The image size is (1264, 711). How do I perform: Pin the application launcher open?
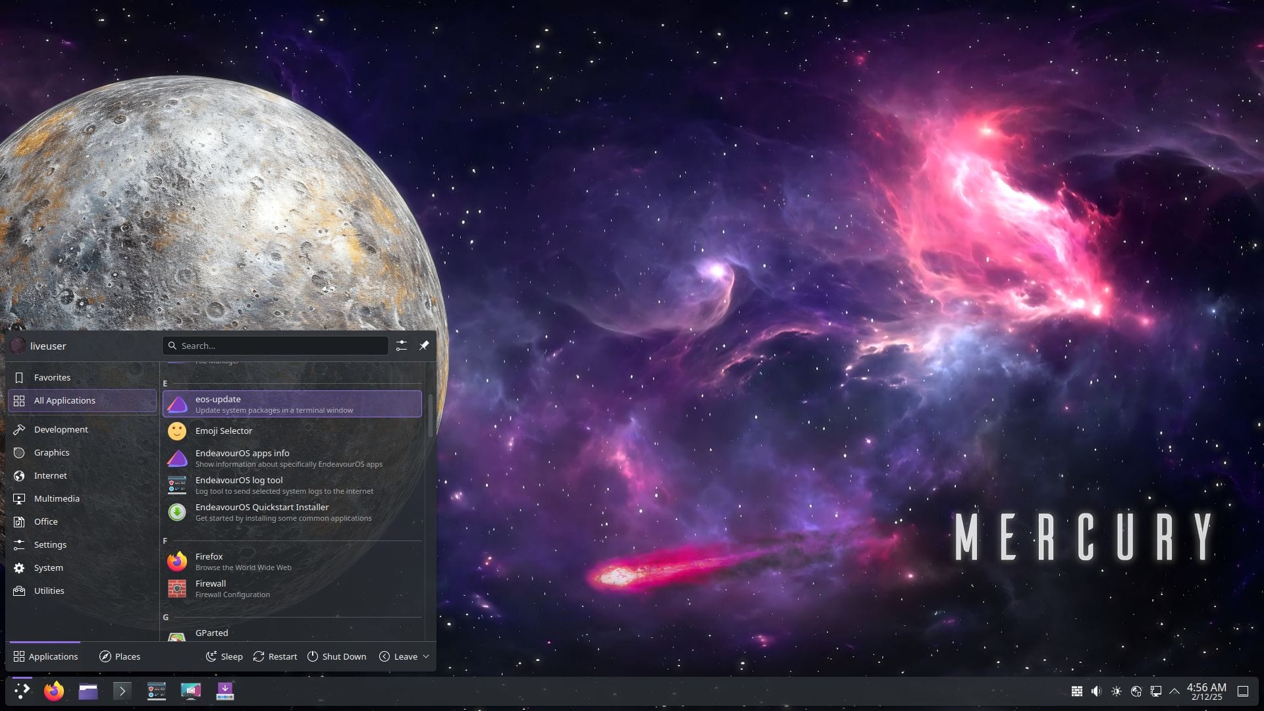coord(424,346)
